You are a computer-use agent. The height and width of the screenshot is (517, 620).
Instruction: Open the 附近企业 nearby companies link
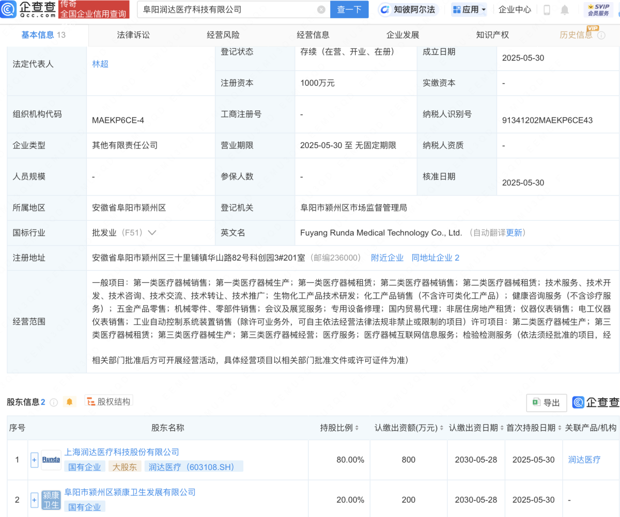pyautogui.click(x=388, y=257)
